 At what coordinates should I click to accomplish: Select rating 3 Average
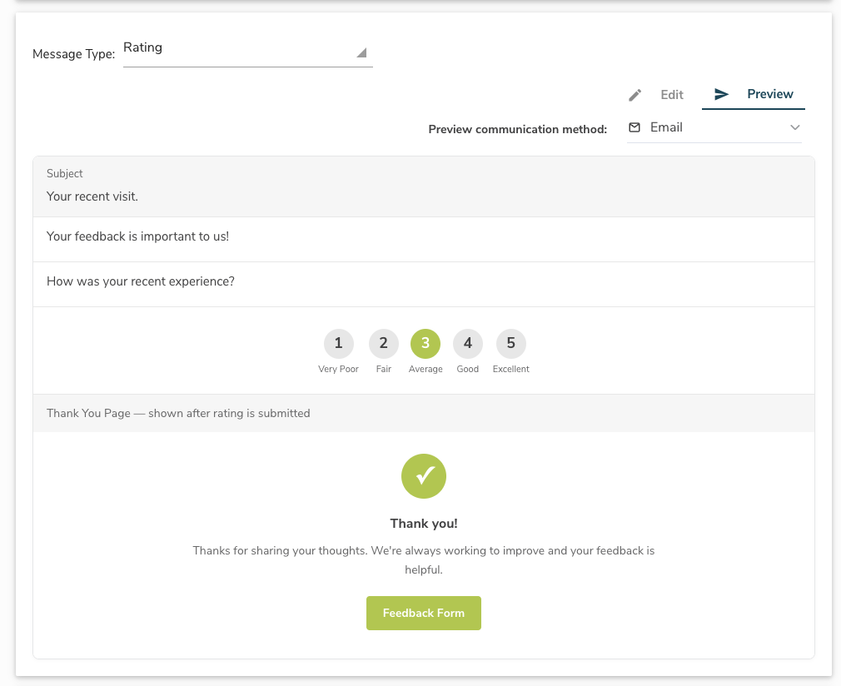click(x=425, y=343)
